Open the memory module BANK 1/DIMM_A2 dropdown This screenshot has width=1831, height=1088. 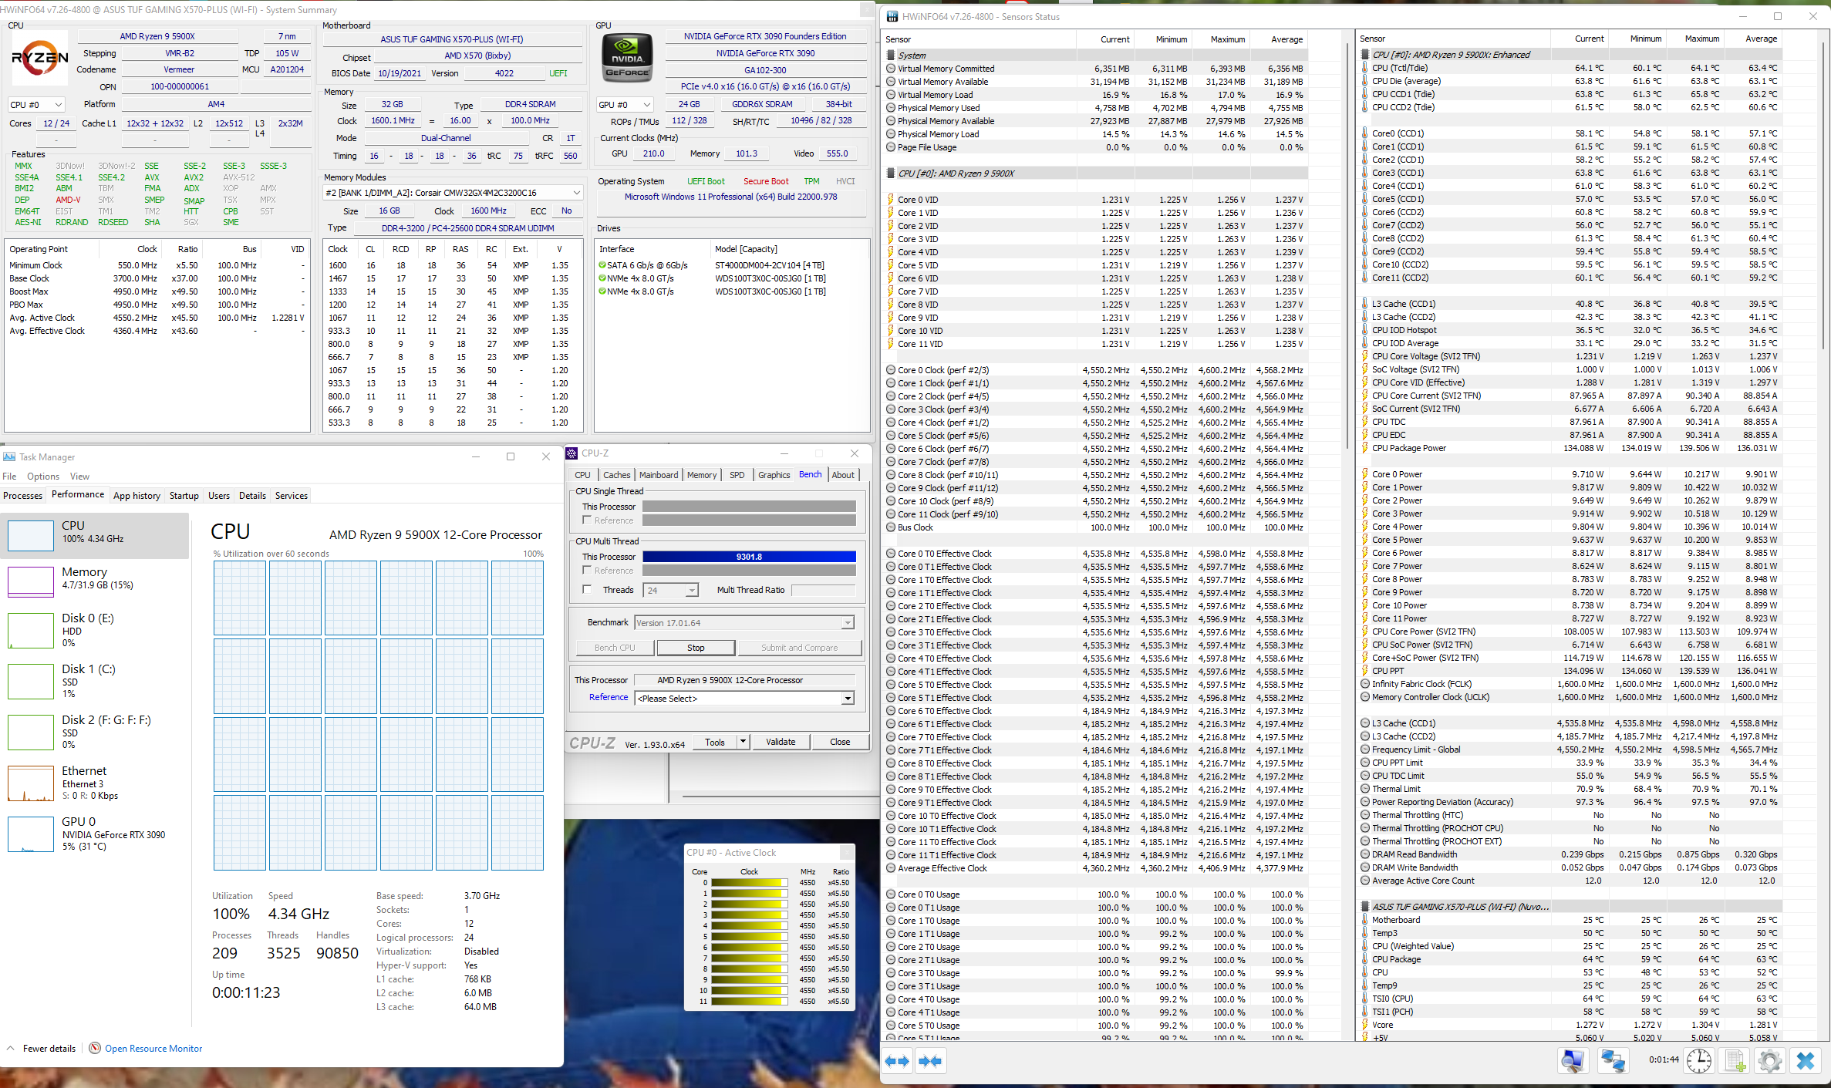[x=453, y=193]
